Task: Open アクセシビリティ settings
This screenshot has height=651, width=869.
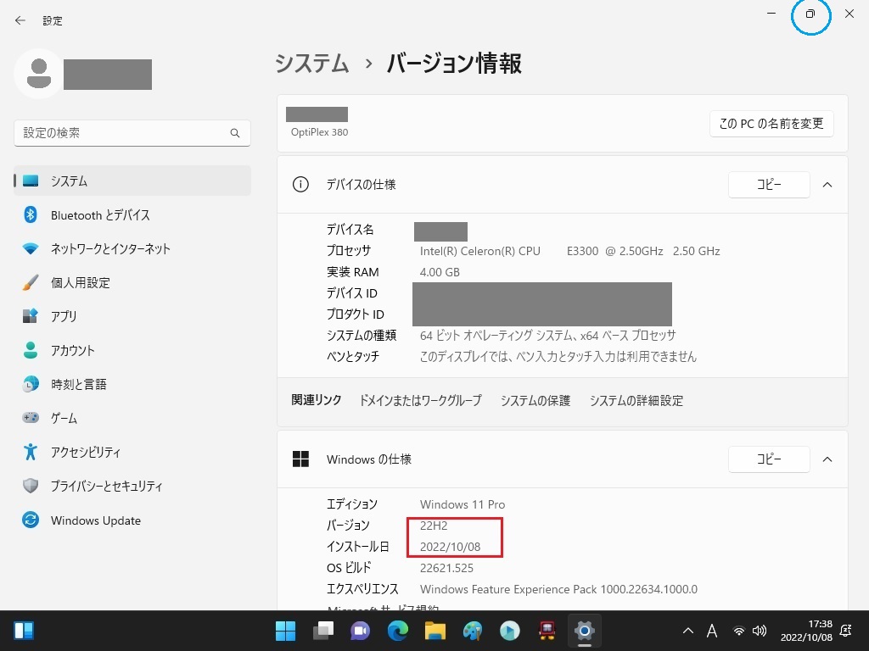Action: (x=132, y=453)
